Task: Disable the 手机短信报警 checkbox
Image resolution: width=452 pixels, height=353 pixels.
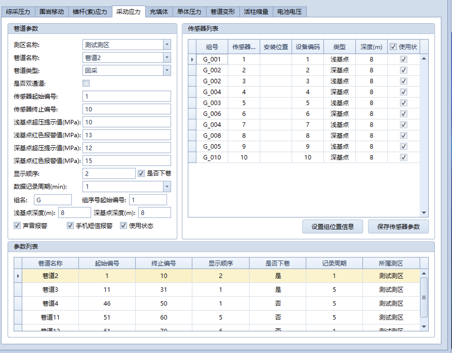Action: 70,226
